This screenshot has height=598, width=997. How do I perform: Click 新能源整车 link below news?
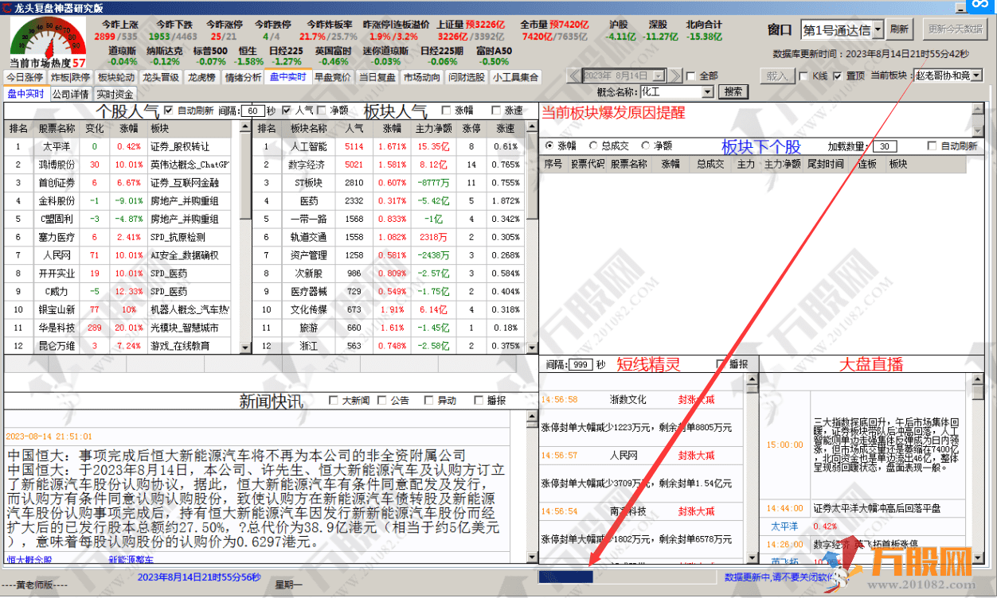click(131, 559)
